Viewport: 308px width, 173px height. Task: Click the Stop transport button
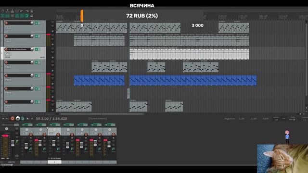[27, 119]
